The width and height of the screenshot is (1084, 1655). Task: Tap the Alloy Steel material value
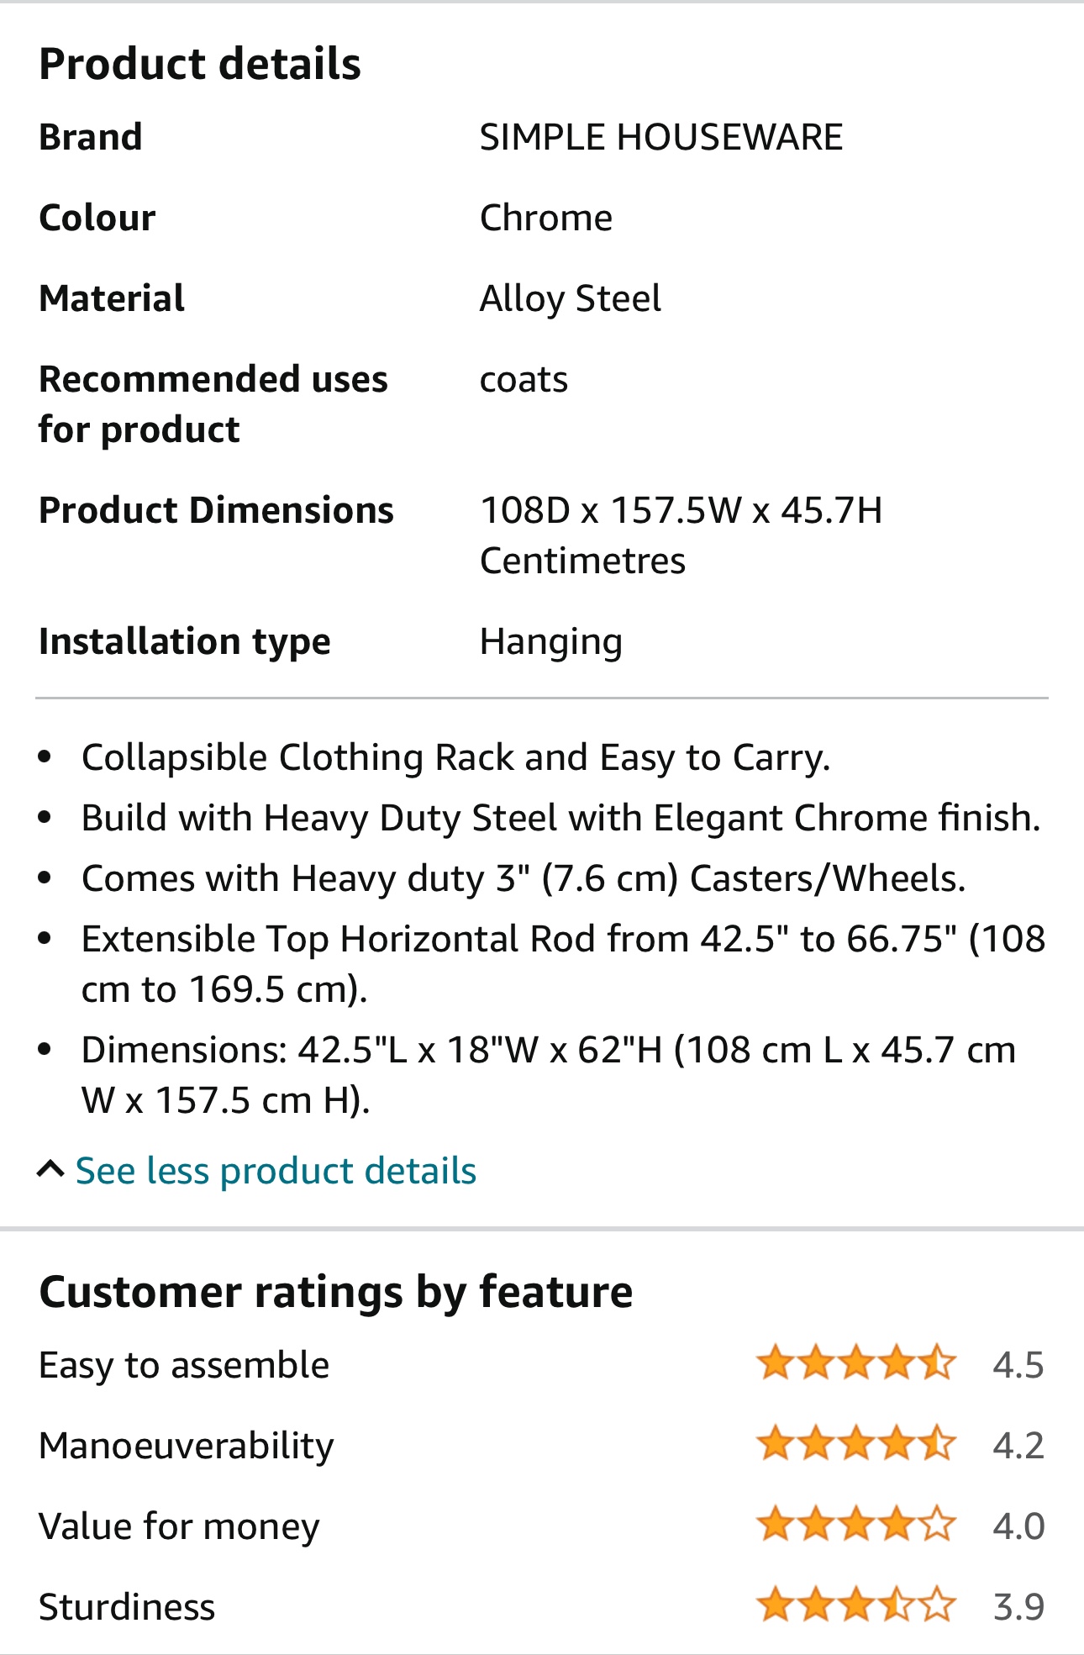pyautogui.click(x=571, y=299)
